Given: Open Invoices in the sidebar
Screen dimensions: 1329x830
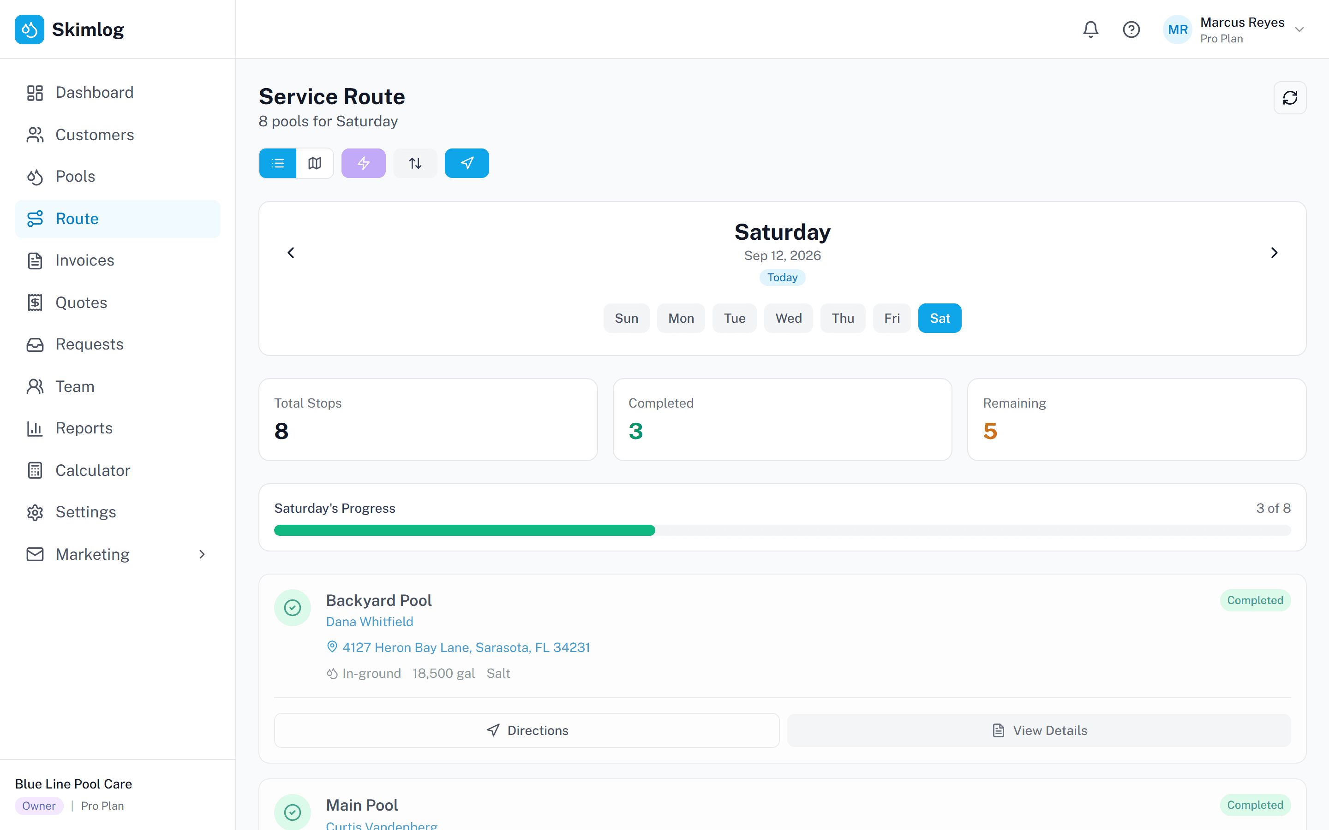Looking at the screenshot, I should tap(118, 260).
